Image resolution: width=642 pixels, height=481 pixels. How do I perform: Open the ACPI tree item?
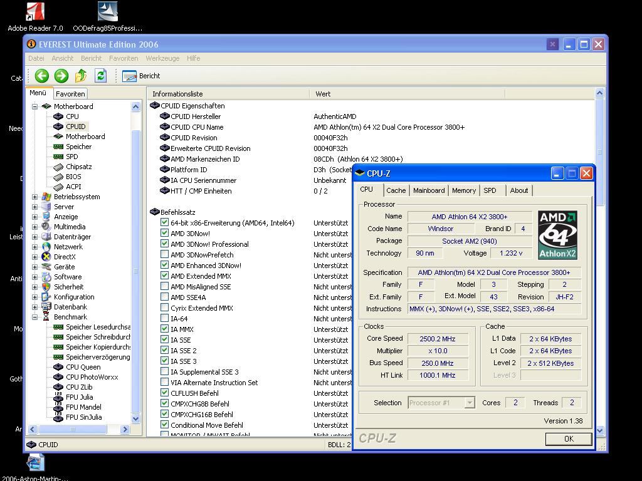(73, 187)
